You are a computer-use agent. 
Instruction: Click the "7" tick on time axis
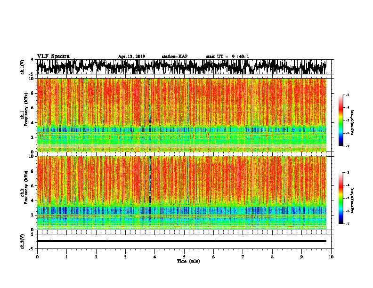pos(243,257)
